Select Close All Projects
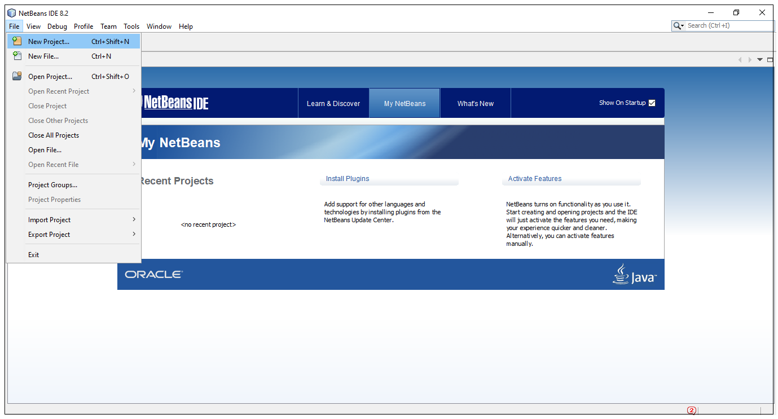778x419 pixels. (x=73, y=135)
